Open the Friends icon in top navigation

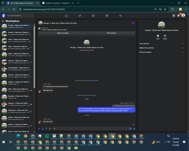click(x=80, y=15)
